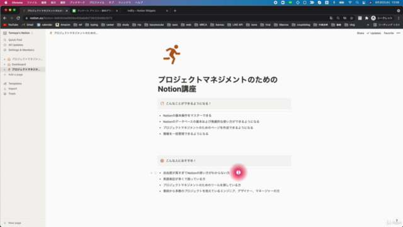Expand the first プロジェクトマネジメン... sidebar page arrow
Image resolution: width=403 pixels, height=227 pixels.
[4, 59]
